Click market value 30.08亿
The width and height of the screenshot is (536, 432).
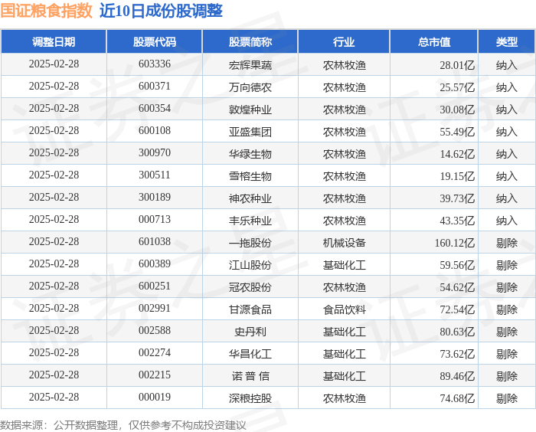(457, 109)
